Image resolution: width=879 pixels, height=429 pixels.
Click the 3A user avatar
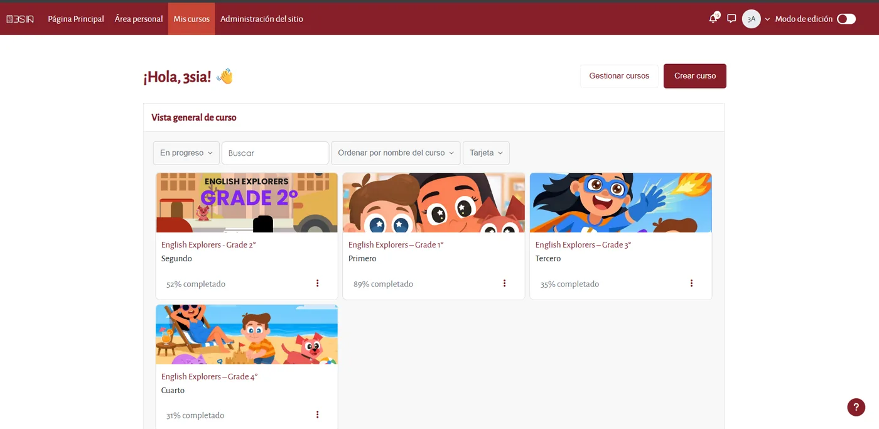click(752, 19)
